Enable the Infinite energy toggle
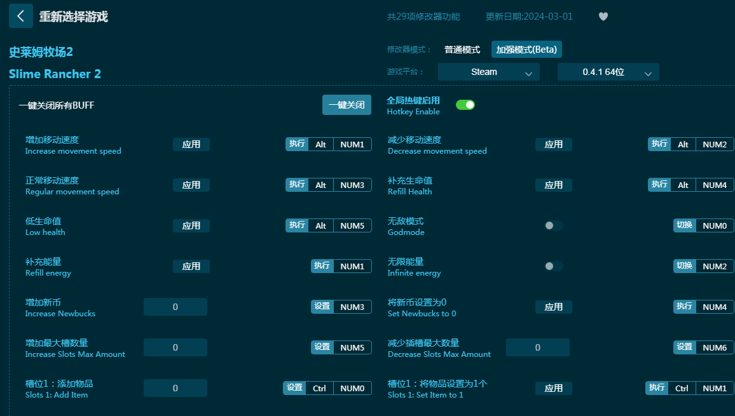Image resolution: width=735 pixels, height=416 pixels. click(x=553, y=266)
